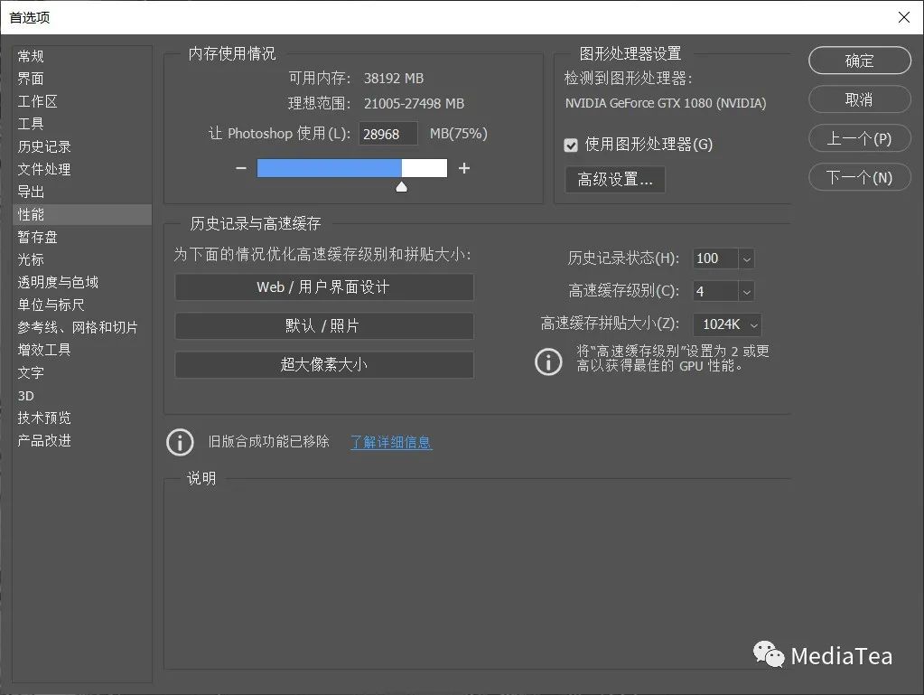Open the 参考线、网格和切片 preferences category

point(77,327)
